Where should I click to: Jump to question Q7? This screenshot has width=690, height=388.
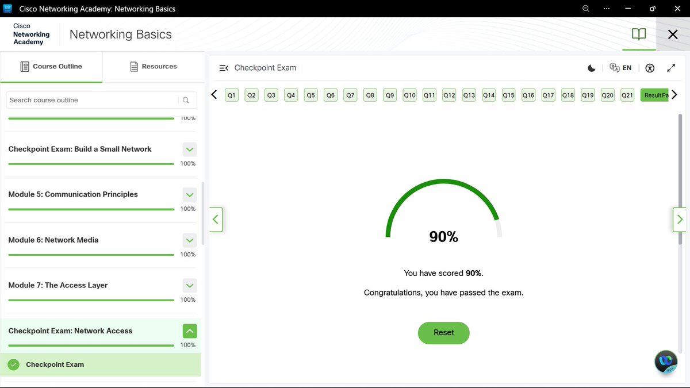click(x=350, y=95)
